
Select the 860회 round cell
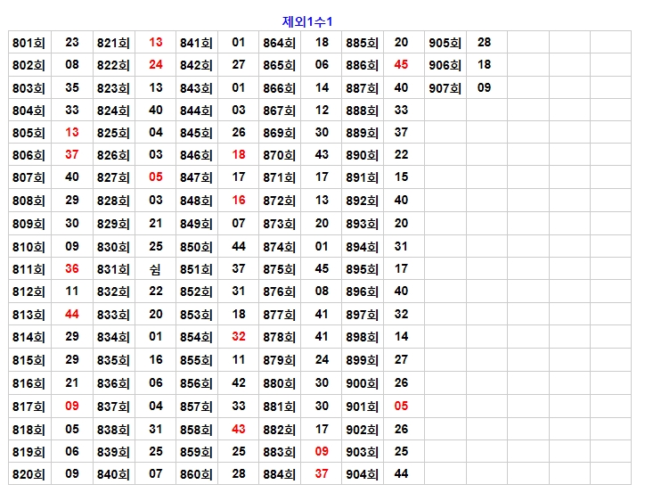tap(196, 474)
